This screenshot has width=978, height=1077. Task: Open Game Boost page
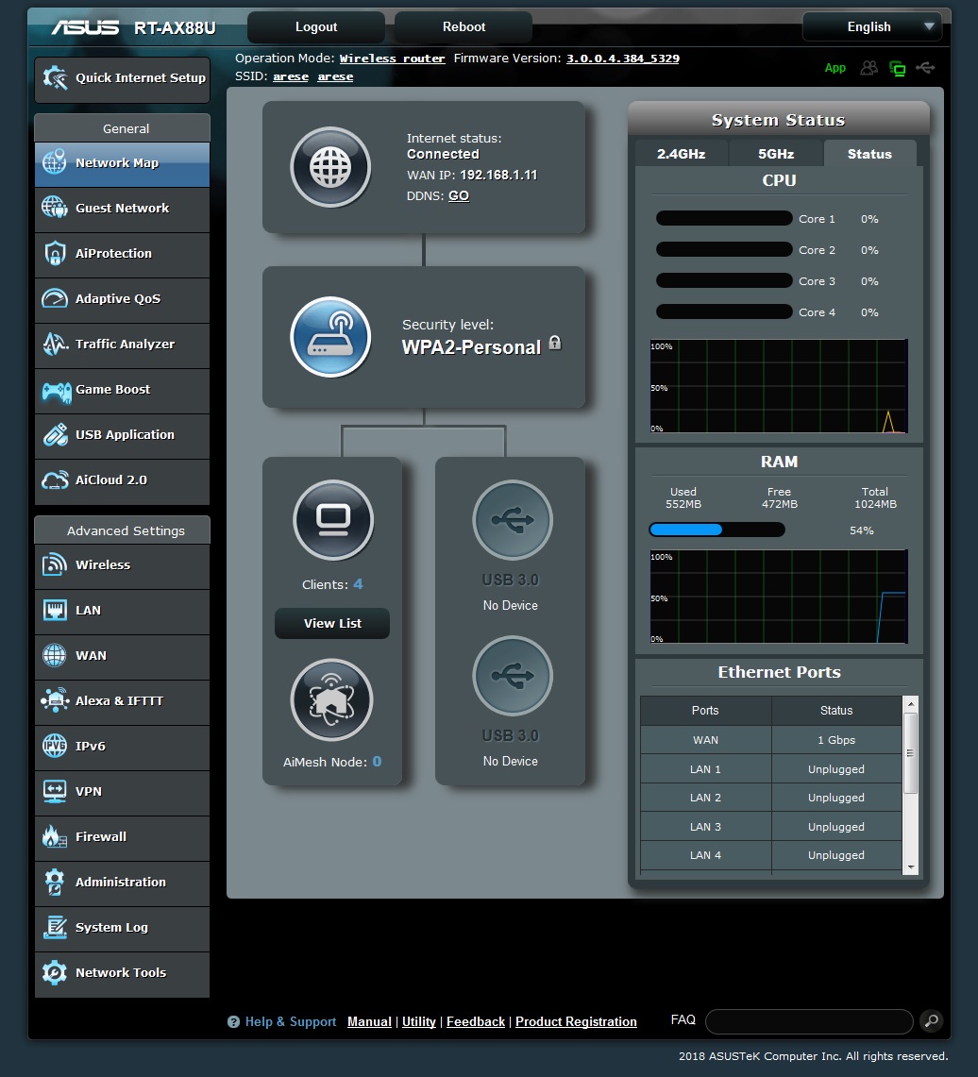coord(123,390)
